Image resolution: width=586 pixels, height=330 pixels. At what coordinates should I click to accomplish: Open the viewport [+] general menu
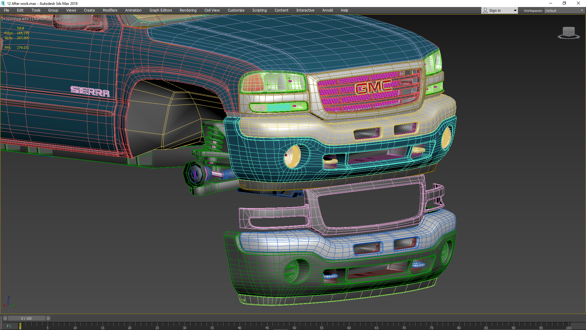click(4, 19)
